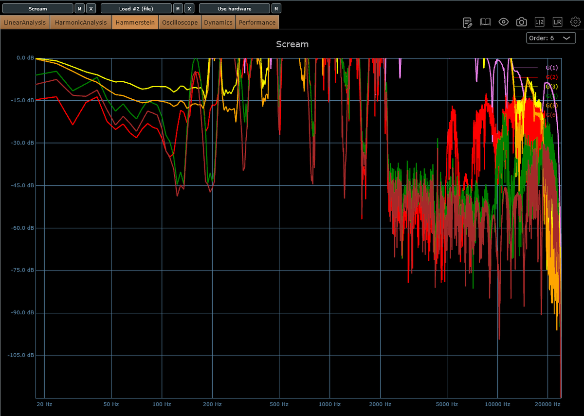The height and width of the screenshot is (416, 584).
Task: Toggle M next to Load #2 (file)
Action: [179, 8]
